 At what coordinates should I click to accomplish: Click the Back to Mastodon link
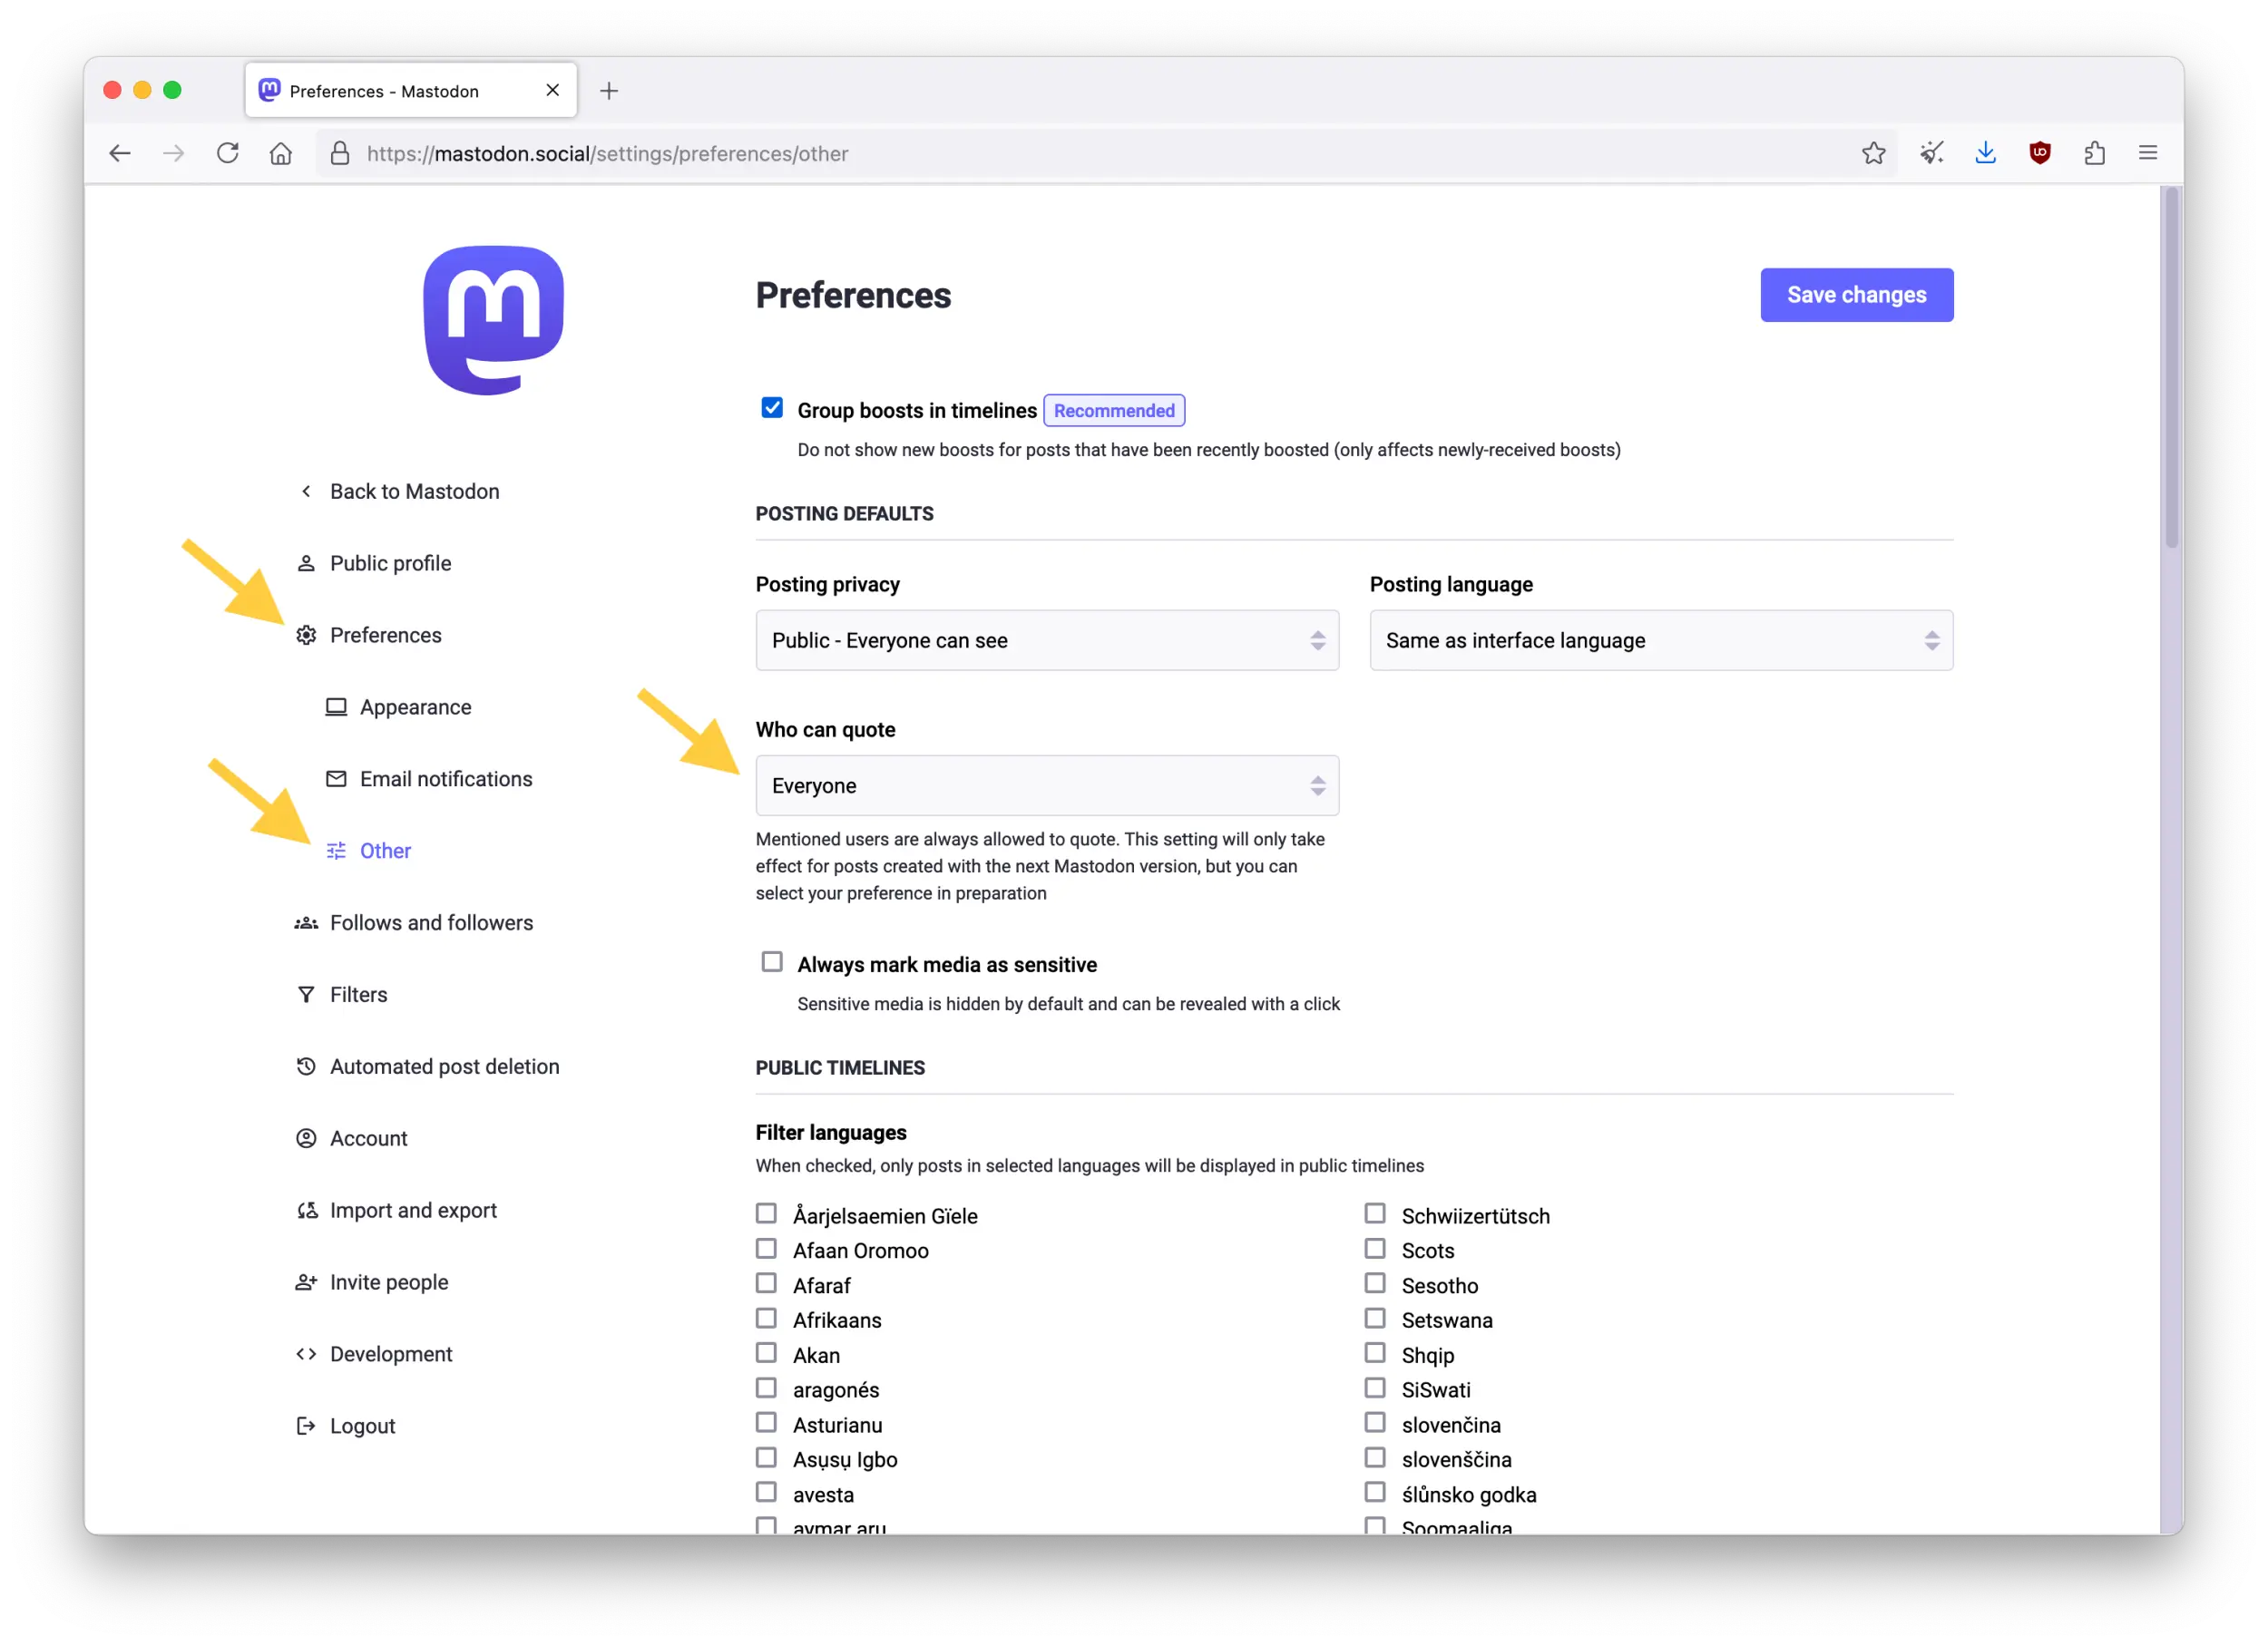(x=413, y=491)
